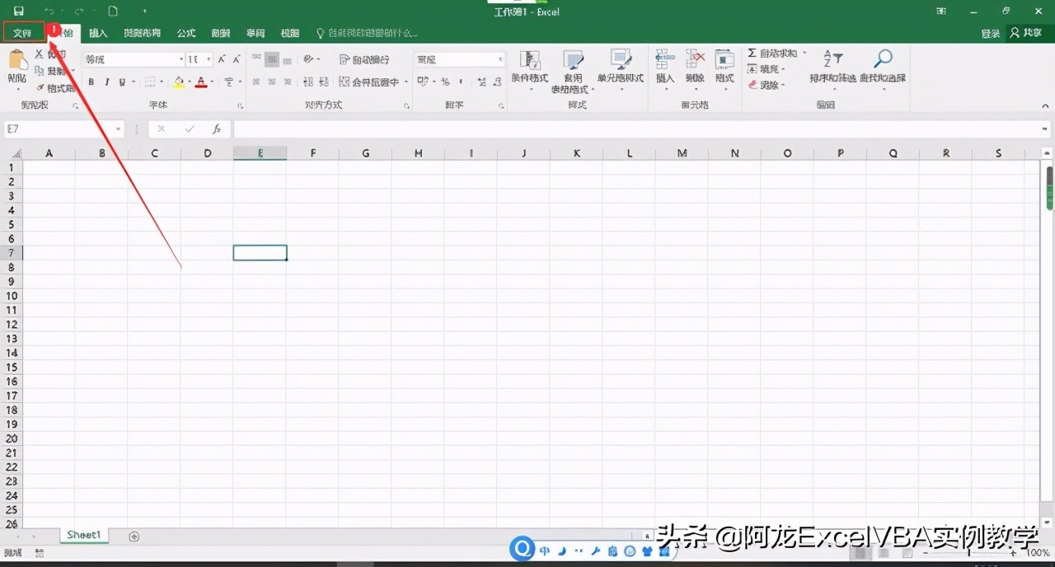Viewport: 1055px width, 567px height.
Task: Click Format cells icon in cells group
Action: coord(724,59)
